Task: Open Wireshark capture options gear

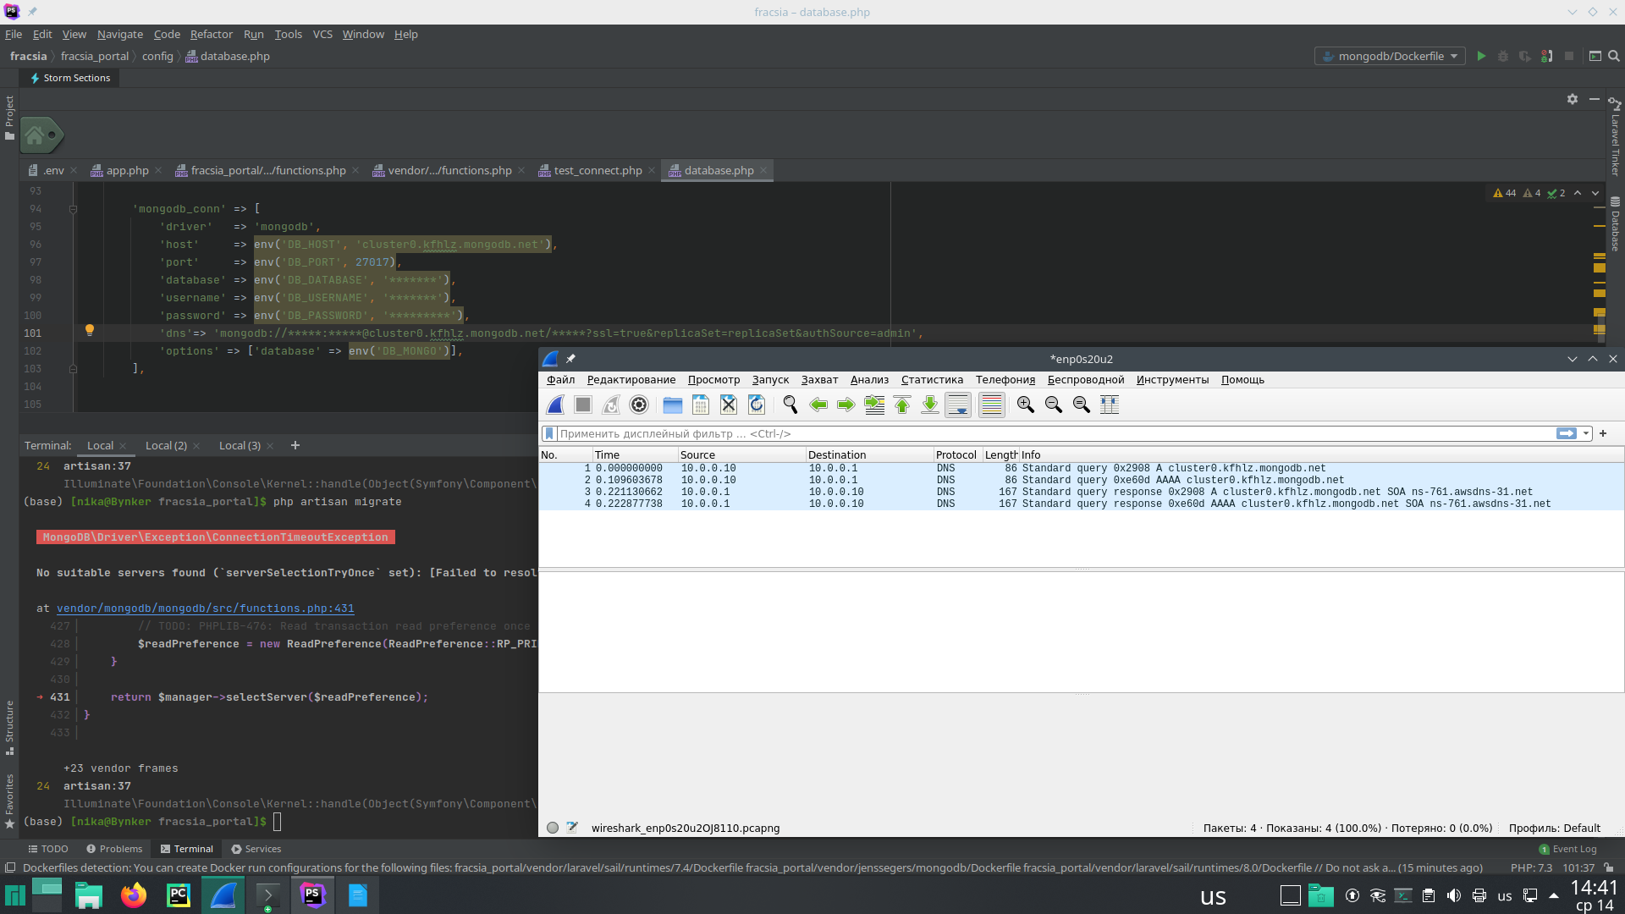Action: (639, 405)
